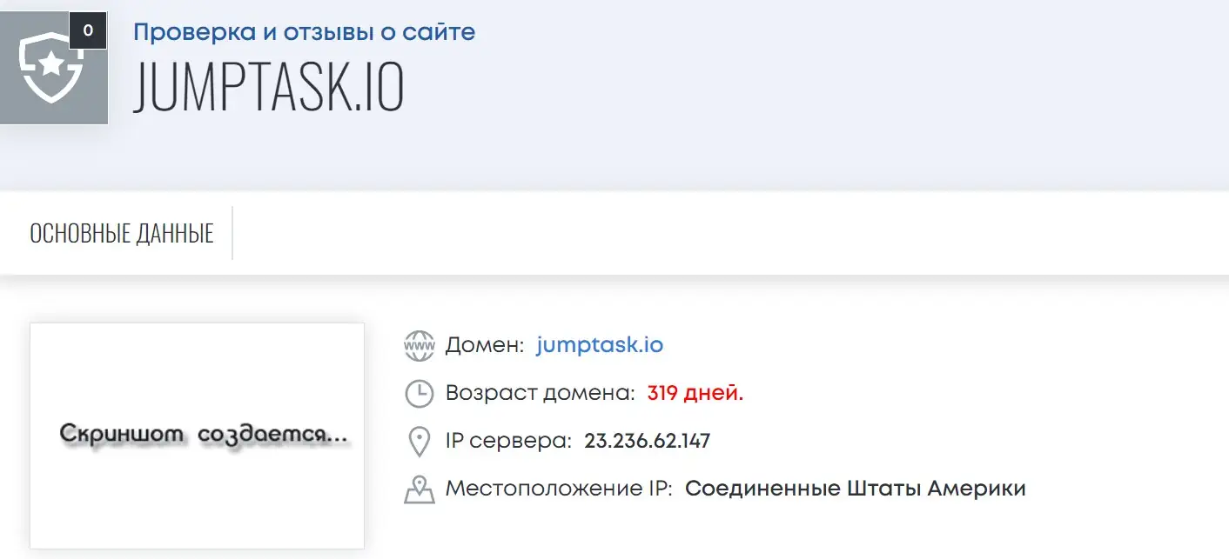Click the vertical divider next to ОСНОВНЫЕ ДАННЫЕ

click(232, 233)
